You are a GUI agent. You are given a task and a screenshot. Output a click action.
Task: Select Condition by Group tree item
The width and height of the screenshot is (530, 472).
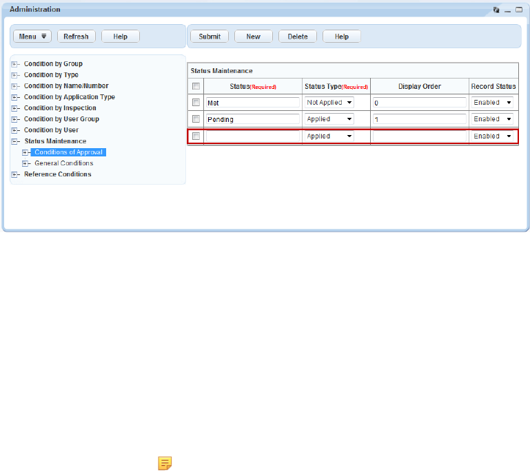tap(53, 64)
